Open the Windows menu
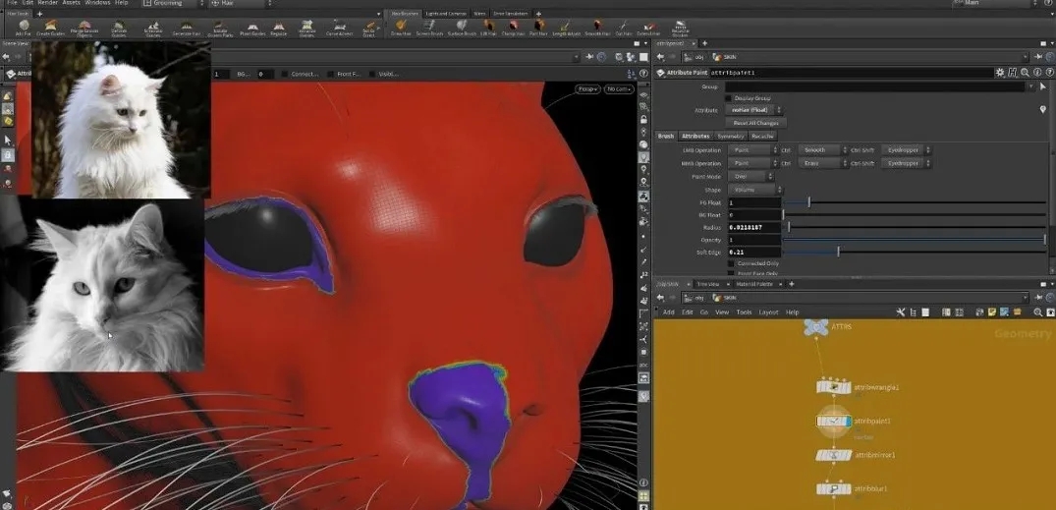Image resolution: width=1056 pixels, height=510 pixels. 98,3
